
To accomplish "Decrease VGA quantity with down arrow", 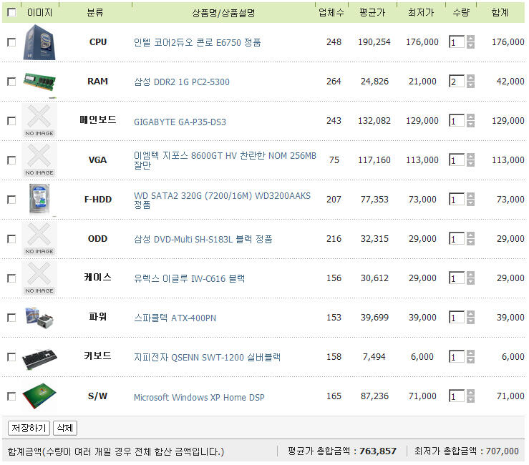I will pos(470,164).
